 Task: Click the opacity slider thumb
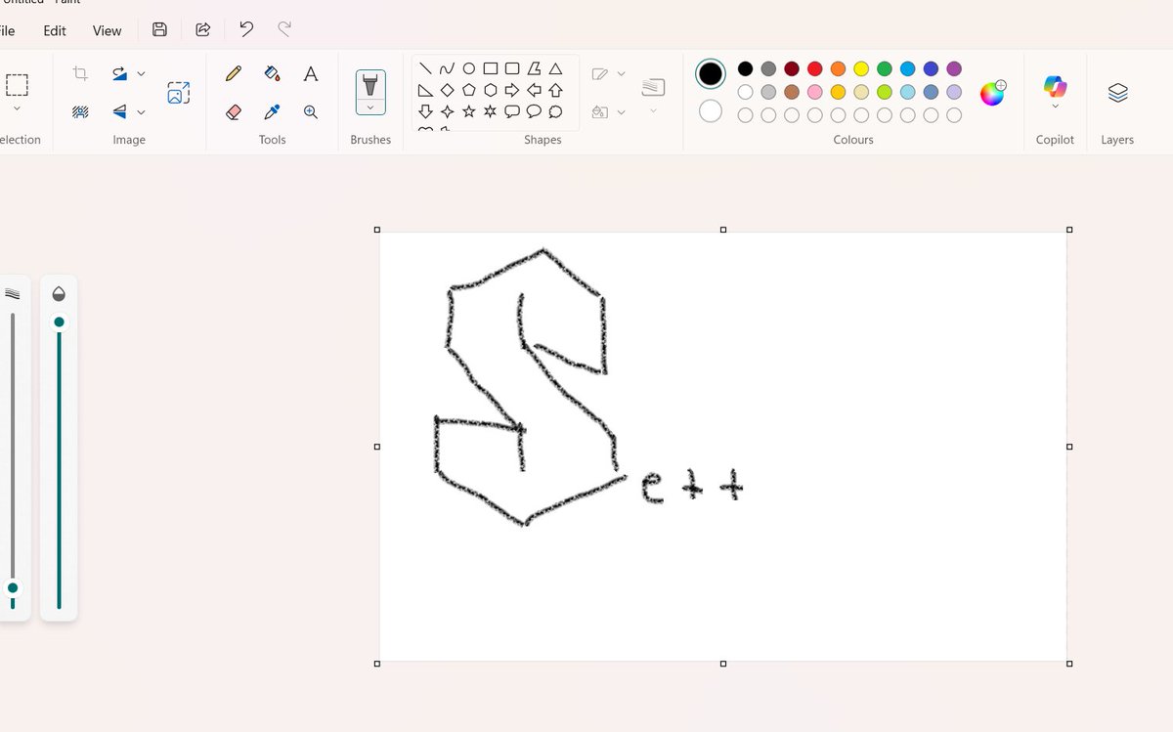[59, 323]
